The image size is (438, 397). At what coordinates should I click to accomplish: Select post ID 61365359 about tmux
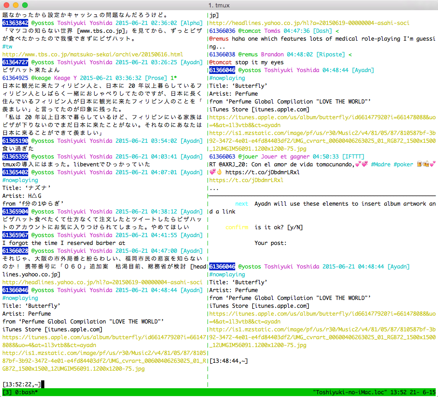[15, 156]
